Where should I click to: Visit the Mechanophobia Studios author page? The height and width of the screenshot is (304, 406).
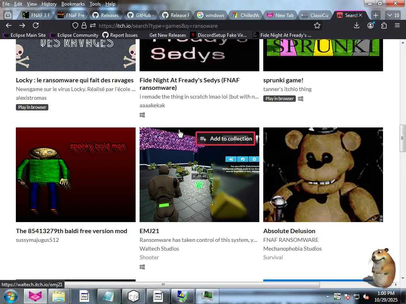[292, 249]
